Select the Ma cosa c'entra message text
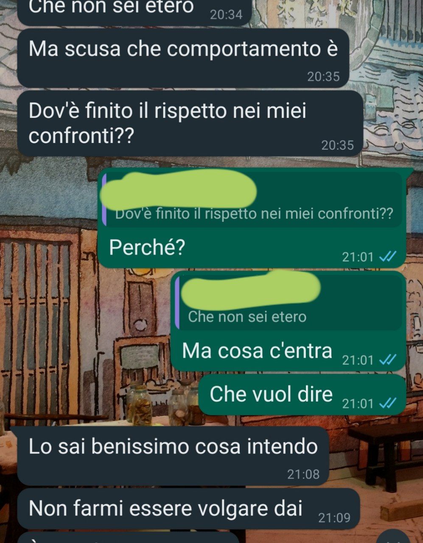 (257, 351)
